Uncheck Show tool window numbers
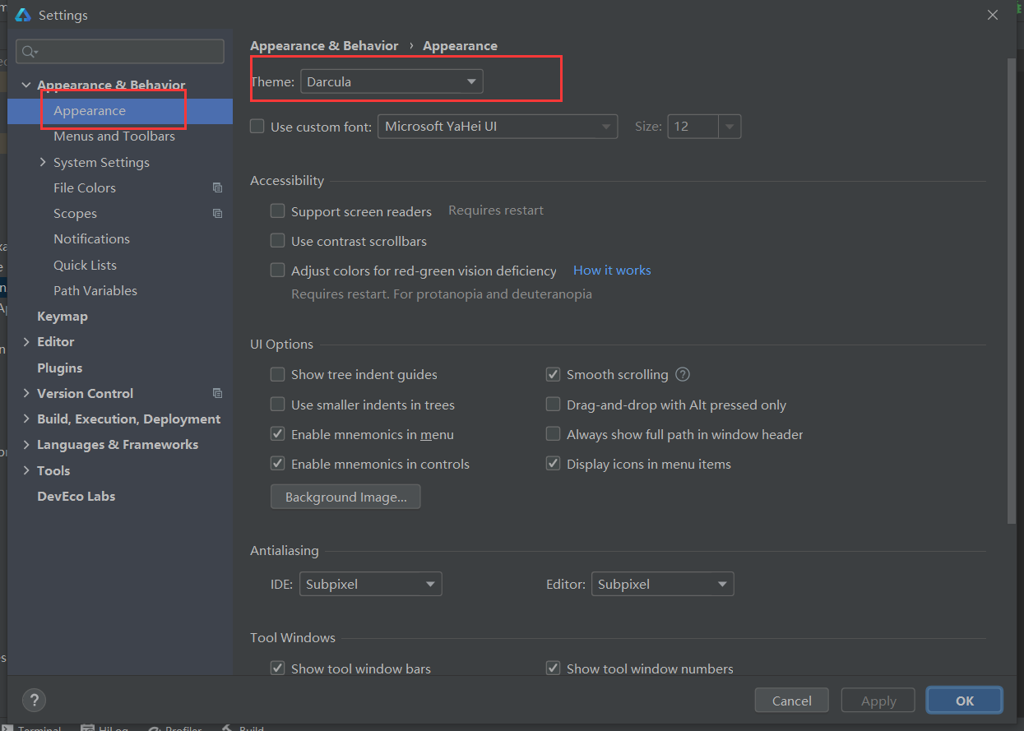 point(553,669)
